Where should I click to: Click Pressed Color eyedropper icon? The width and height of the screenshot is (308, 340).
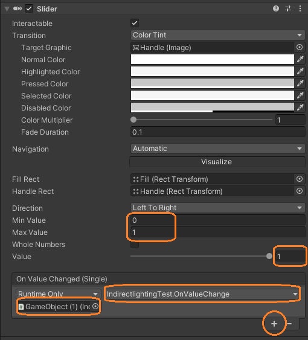point(300,83)
